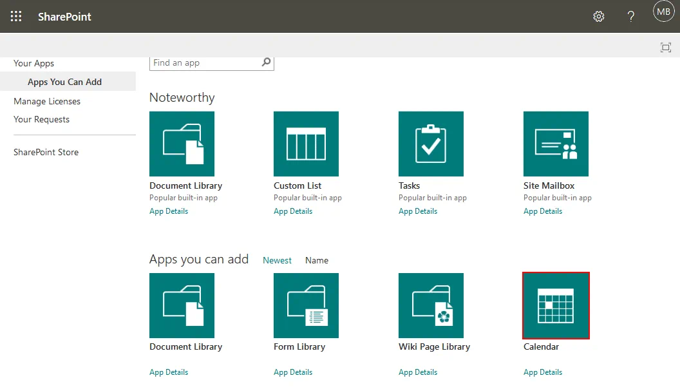Image resolution: width=680 pixels, height=389 pixels.
Task: Select the Tasks app tile
Action: tap(431, 144)
